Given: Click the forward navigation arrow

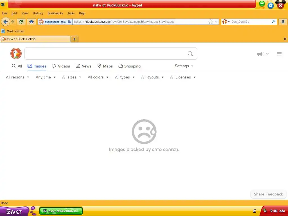Looking at the screenshot, I should [13, 22].
